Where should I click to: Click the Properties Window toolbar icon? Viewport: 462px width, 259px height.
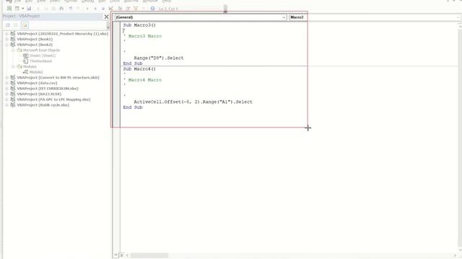coord(128,9)
